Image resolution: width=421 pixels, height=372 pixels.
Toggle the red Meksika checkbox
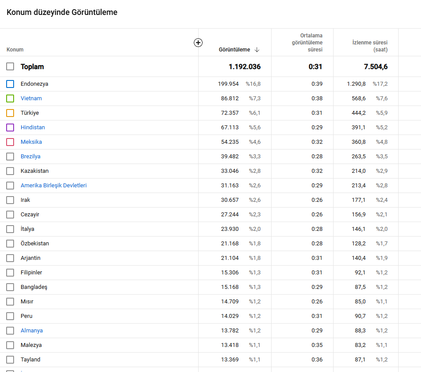[x=10, y=142]
